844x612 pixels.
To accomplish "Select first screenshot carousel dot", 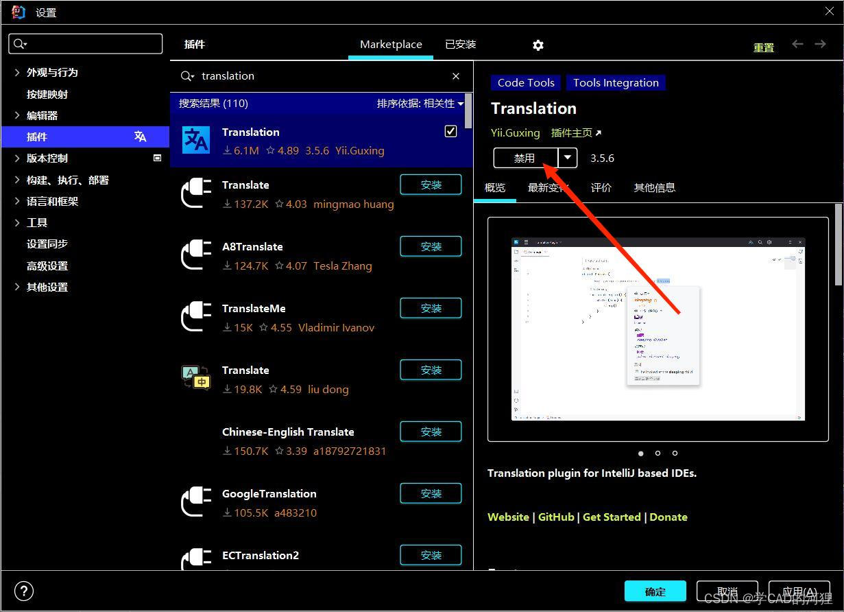I will click(x=641, y=453).
